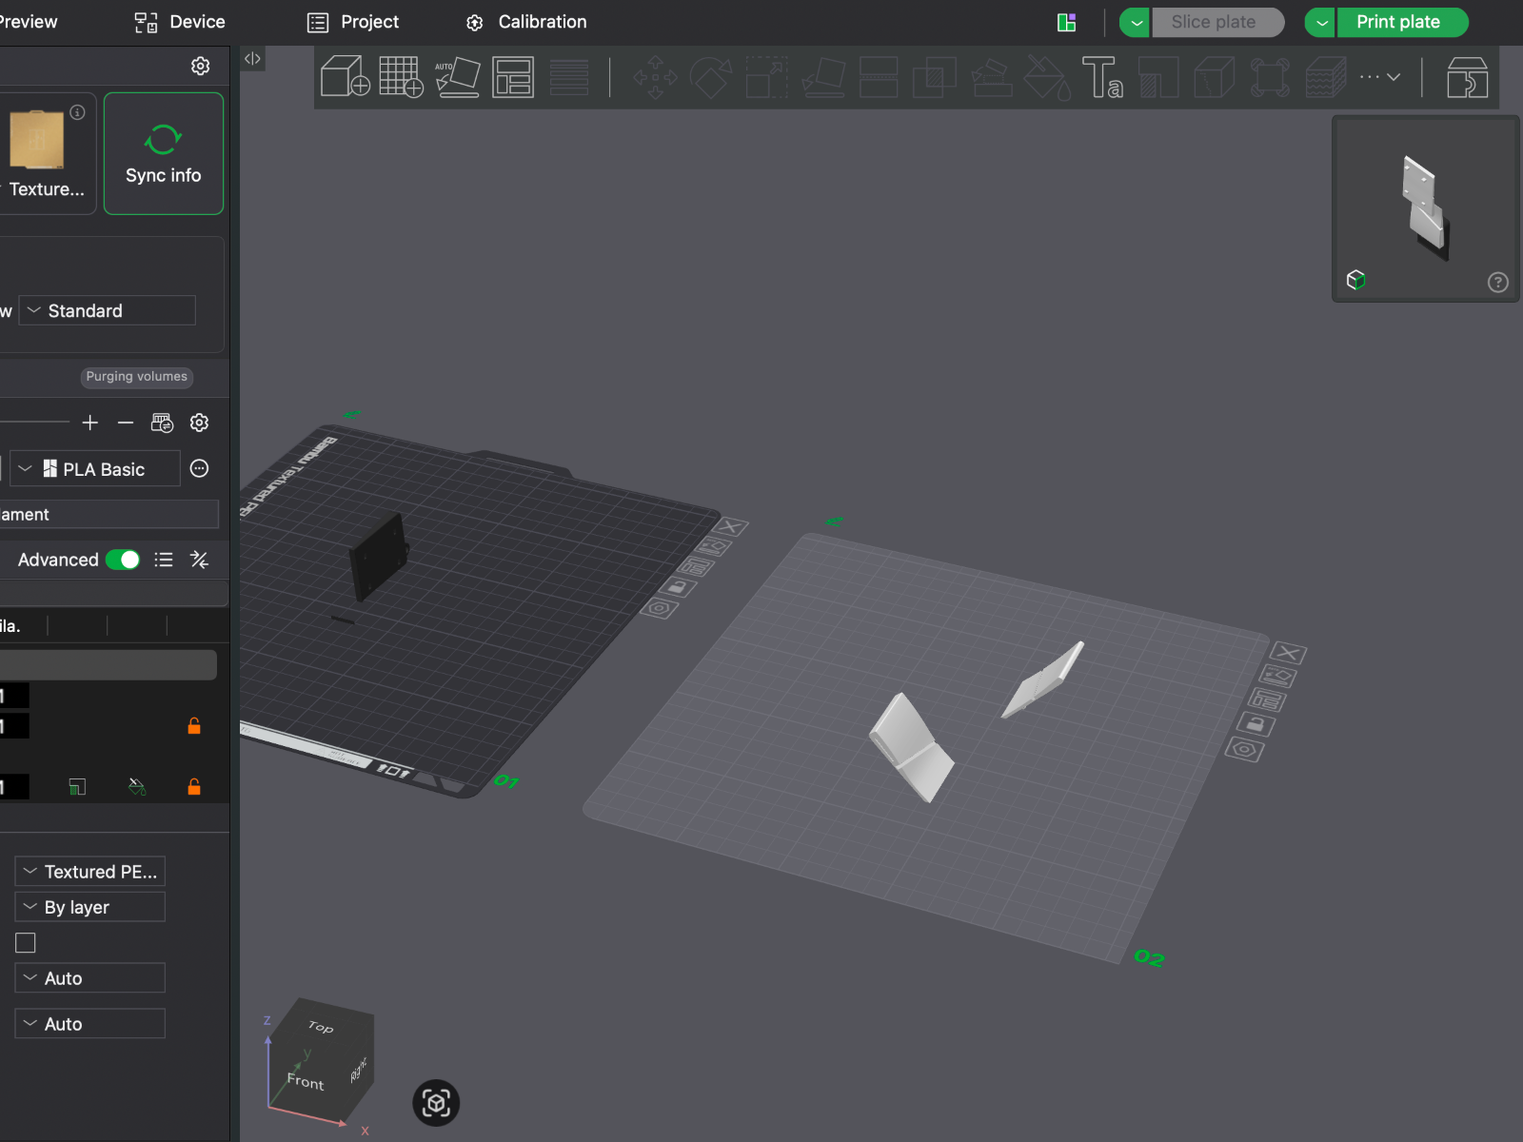Click the Print plate button
The width and height of the screenshot is (1523, 1142).
tap(1402, 22)
